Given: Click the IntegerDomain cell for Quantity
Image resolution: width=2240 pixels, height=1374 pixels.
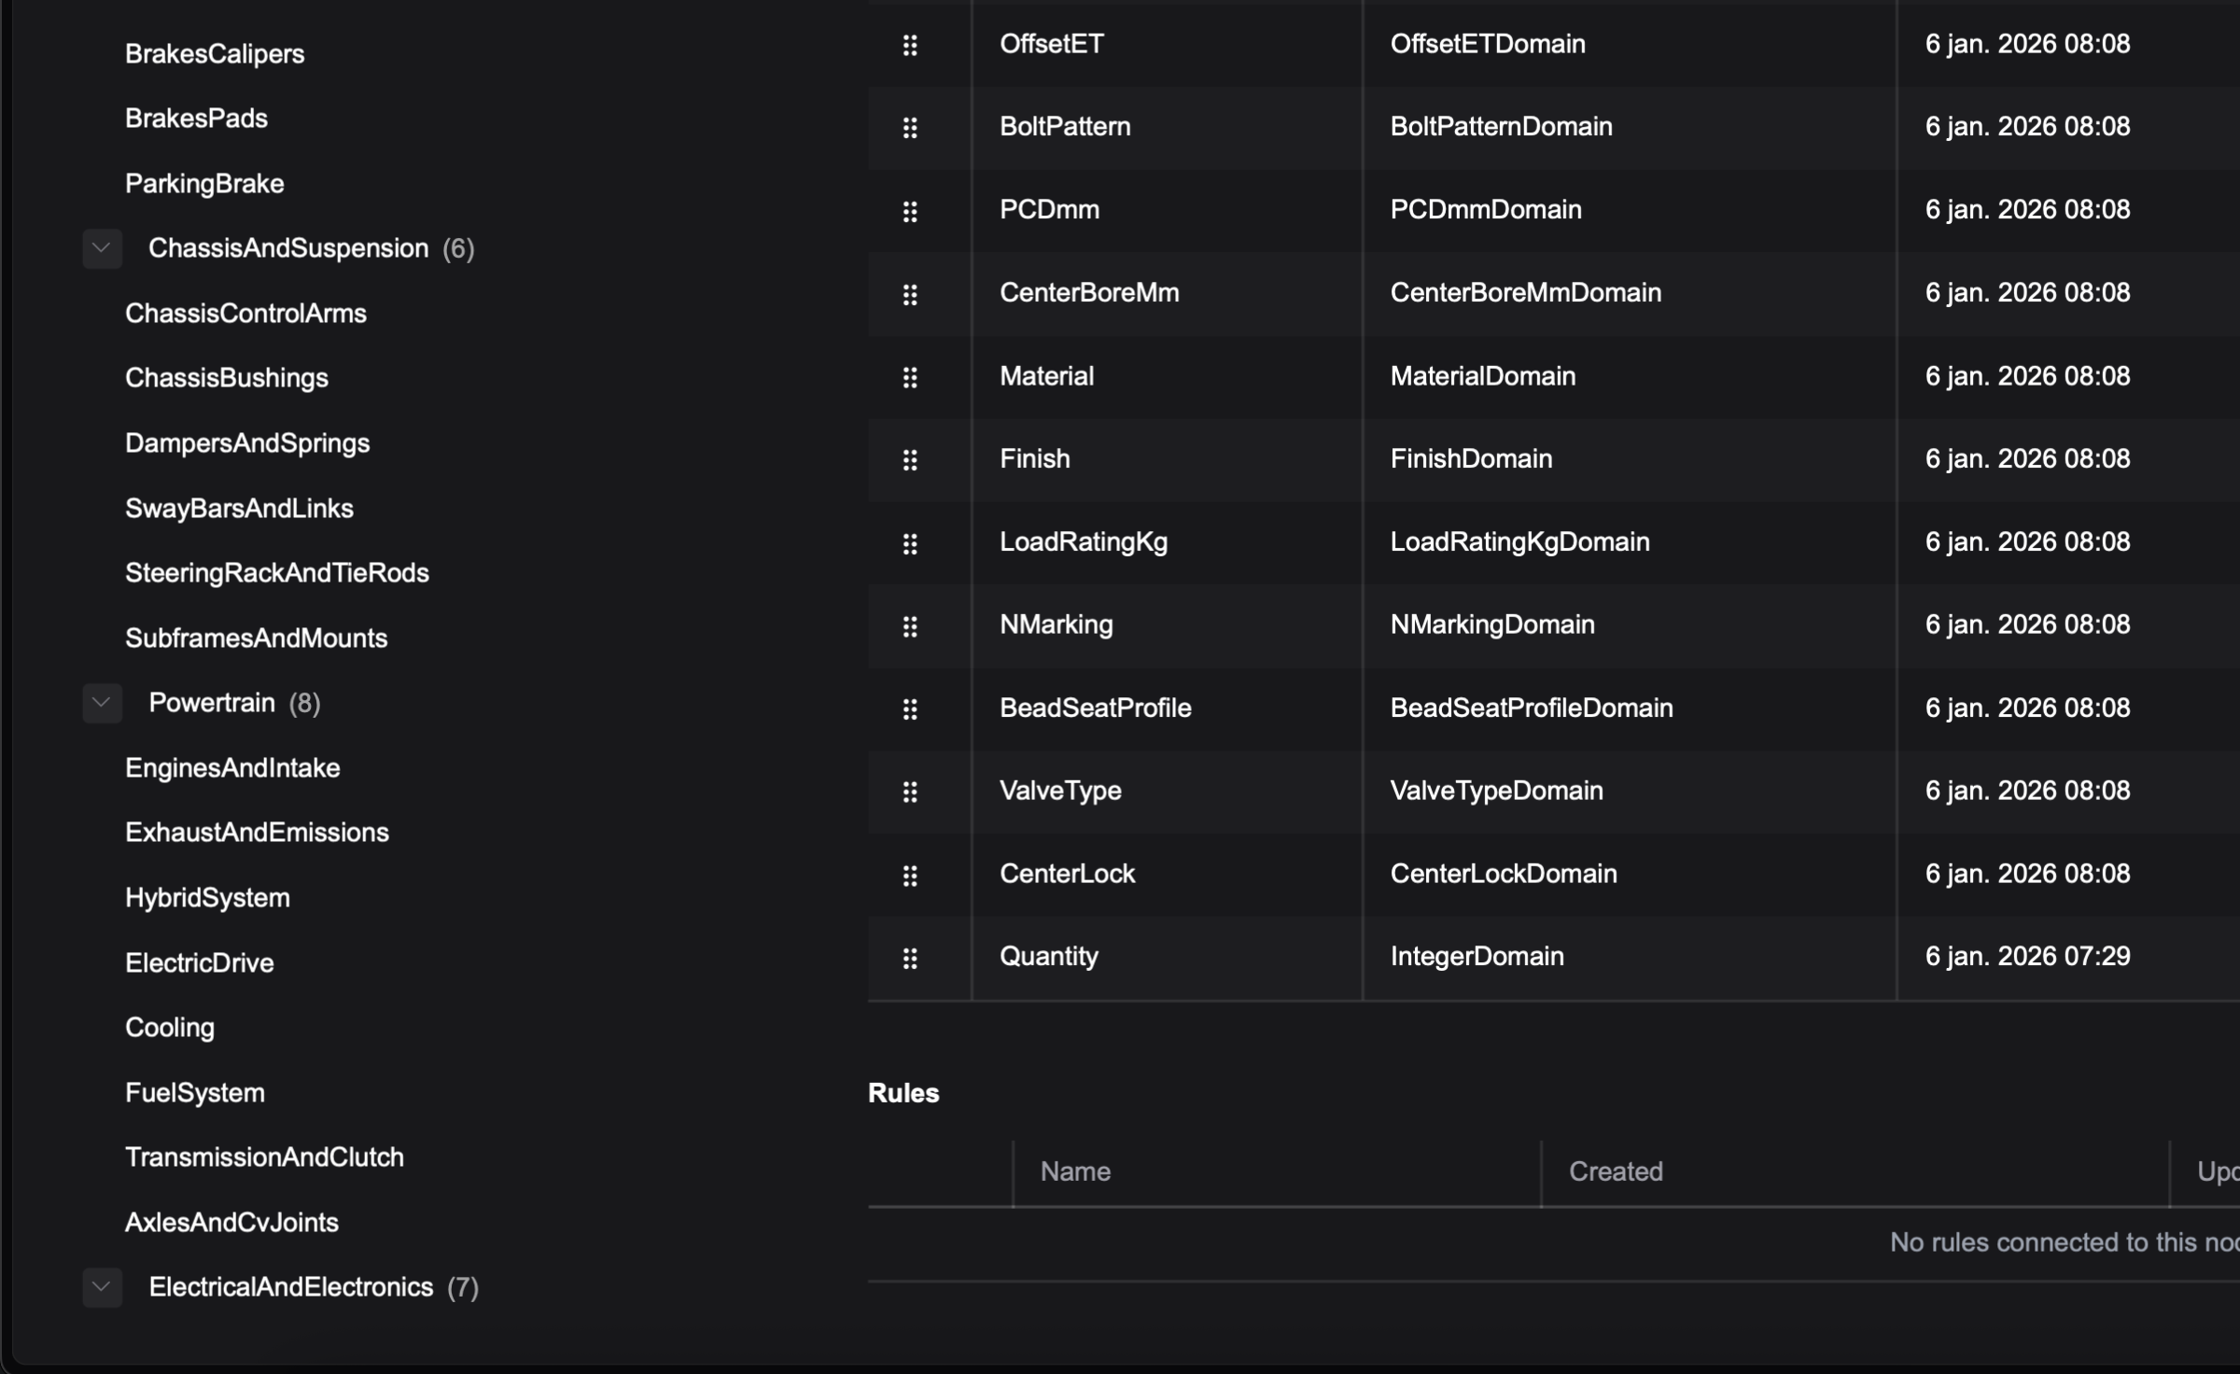Looking at the screenshot, I should (1477, 957).
